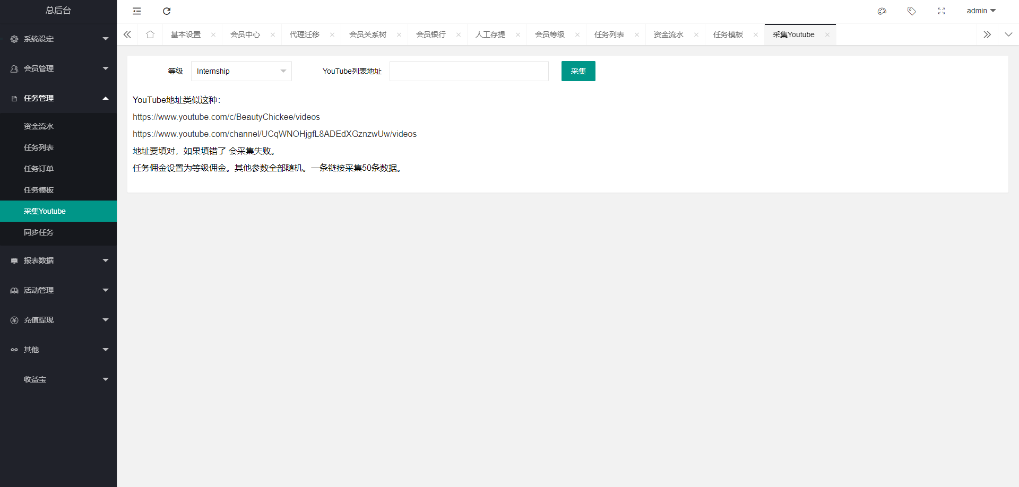The image size is (1019, 487).
Task: Go to the home tab icon
Action: 150,34
